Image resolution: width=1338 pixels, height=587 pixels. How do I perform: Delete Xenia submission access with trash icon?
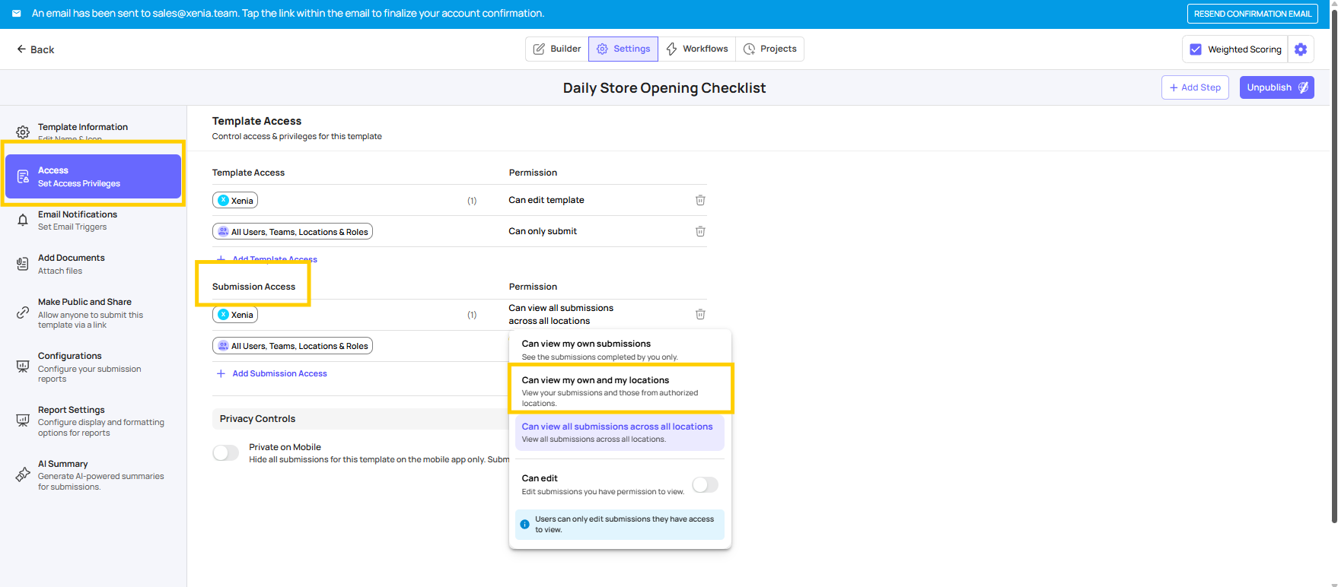coord(700,314)
